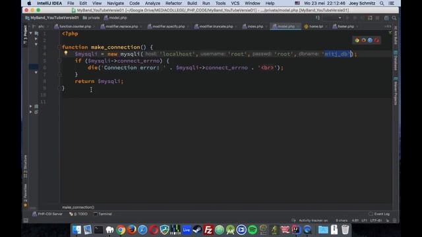Viewport: 422px width, 237px height.
Task: Collapse the top project tree root node
Action: pos(31,34)
